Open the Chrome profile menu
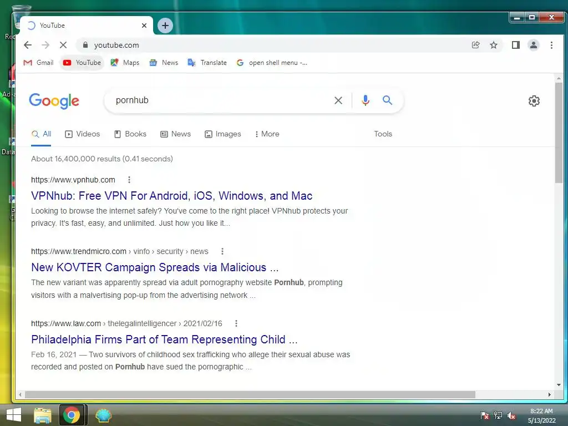This screenshot has height=426, width=568. tap(534, 45)
